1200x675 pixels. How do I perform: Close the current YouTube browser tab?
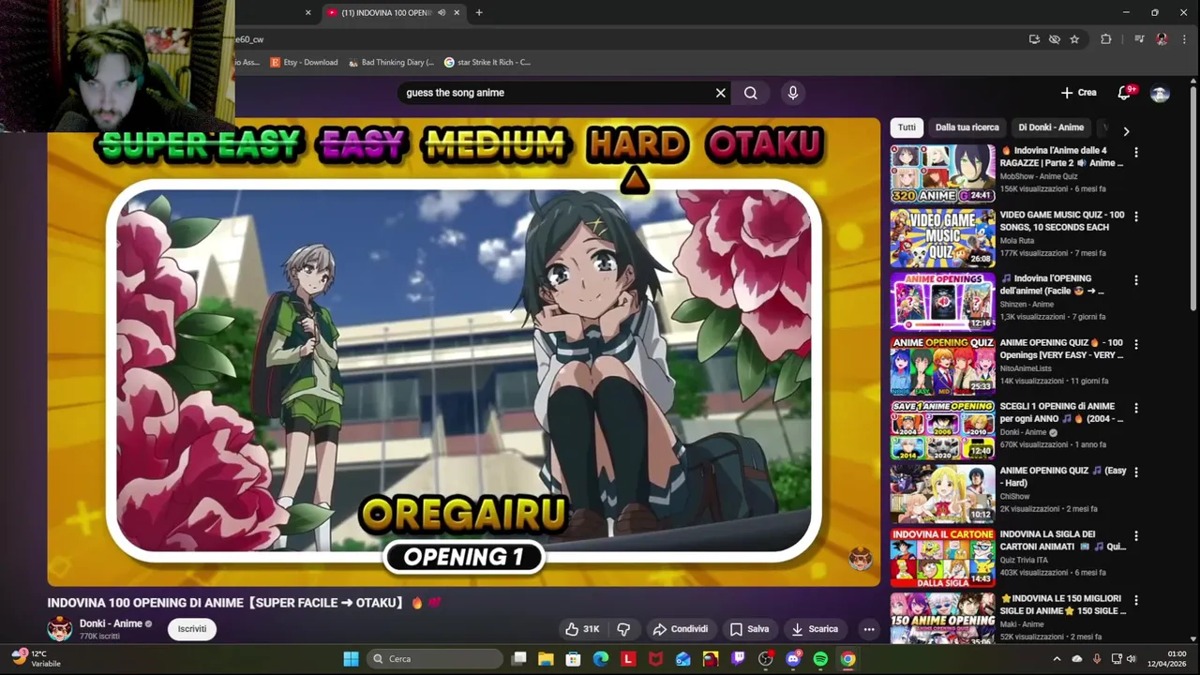(457, 12)
